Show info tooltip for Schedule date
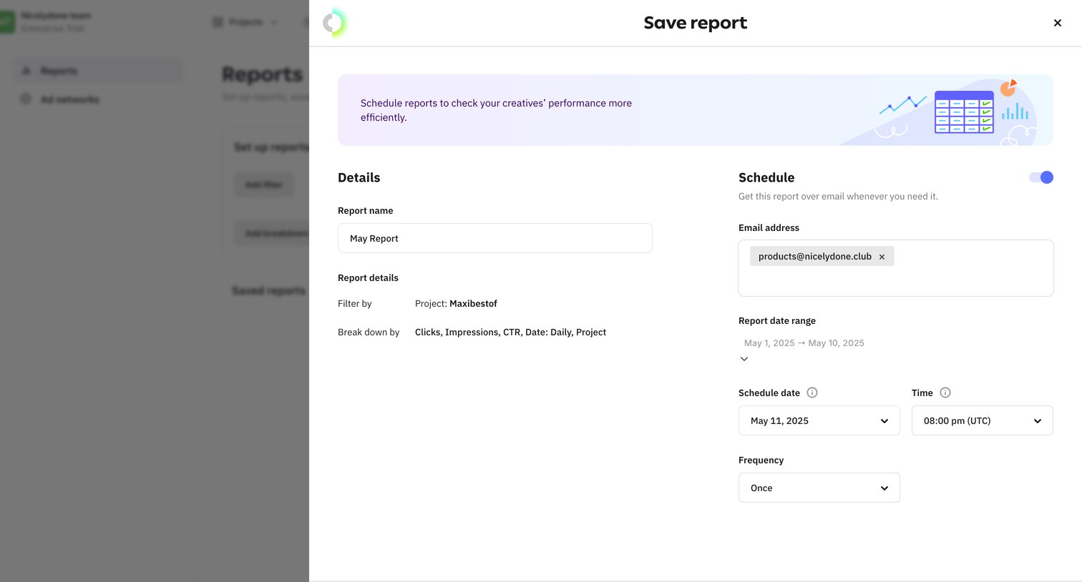Screen dimensions: 1082x582 811,393
